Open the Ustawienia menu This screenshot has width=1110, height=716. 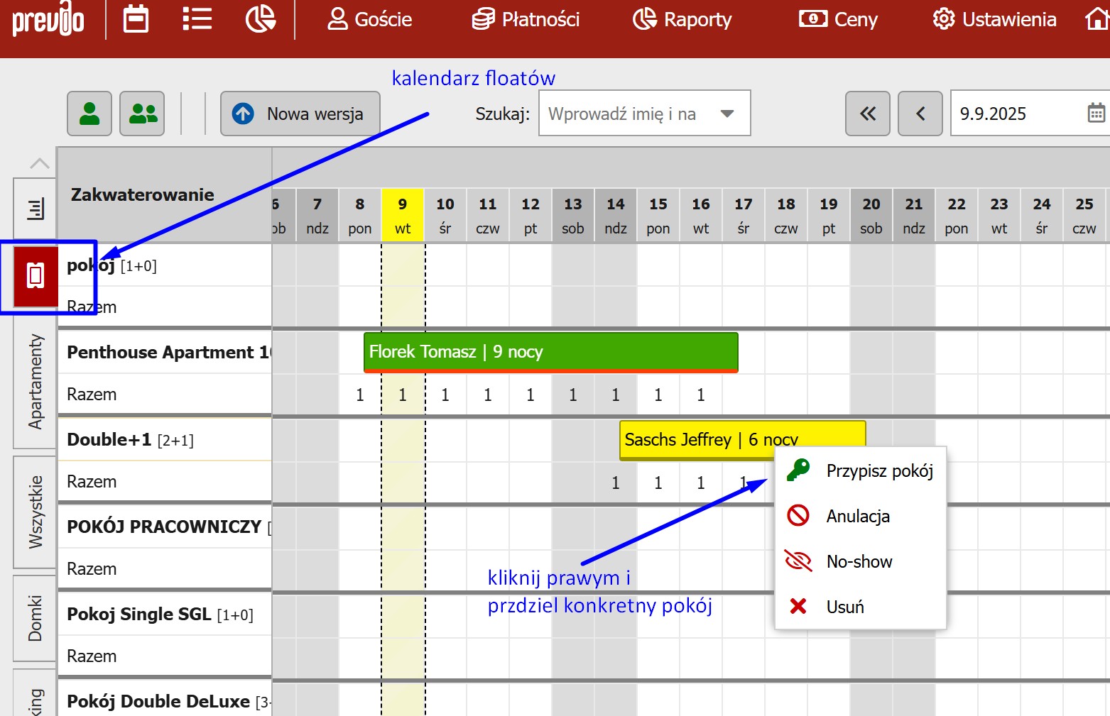pyautogui.click(x=994, y=19)
